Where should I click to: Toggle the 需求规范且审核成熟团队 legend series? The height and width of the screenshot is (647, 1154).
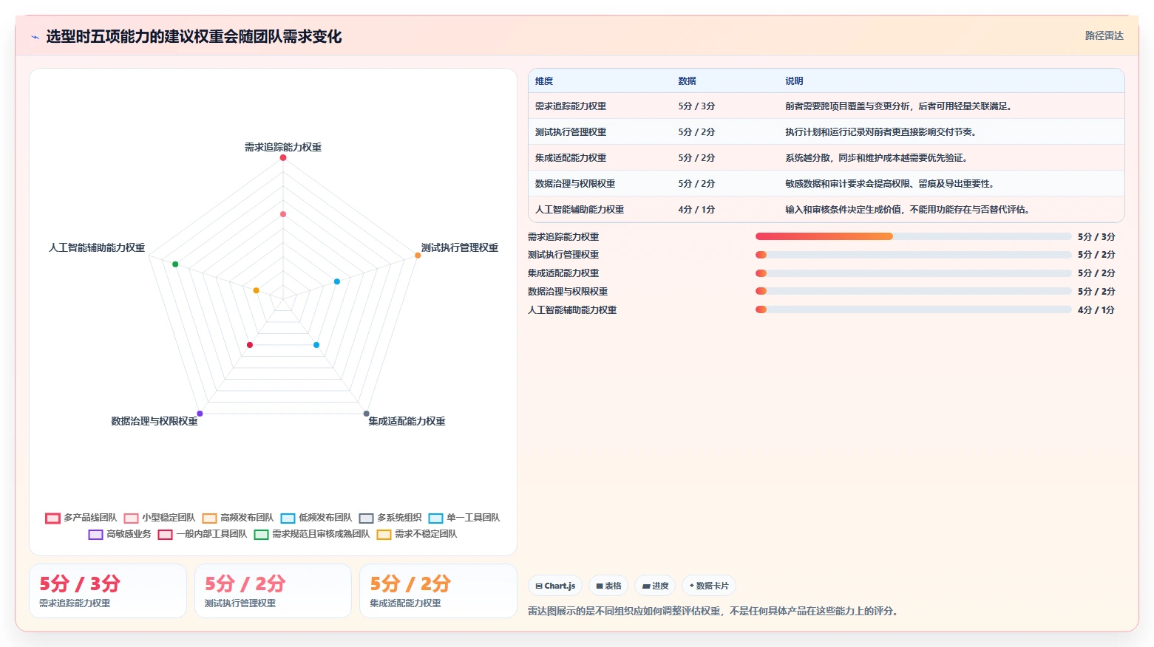(312, 534)
